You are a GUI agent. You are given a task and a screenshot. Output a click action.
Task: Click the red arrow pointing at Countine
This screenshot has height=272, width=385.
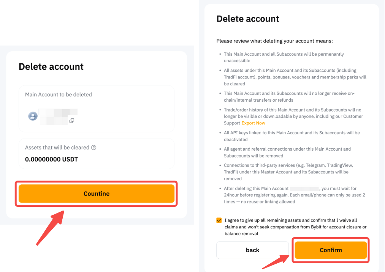pyautogui.click(x=50, y=227)
